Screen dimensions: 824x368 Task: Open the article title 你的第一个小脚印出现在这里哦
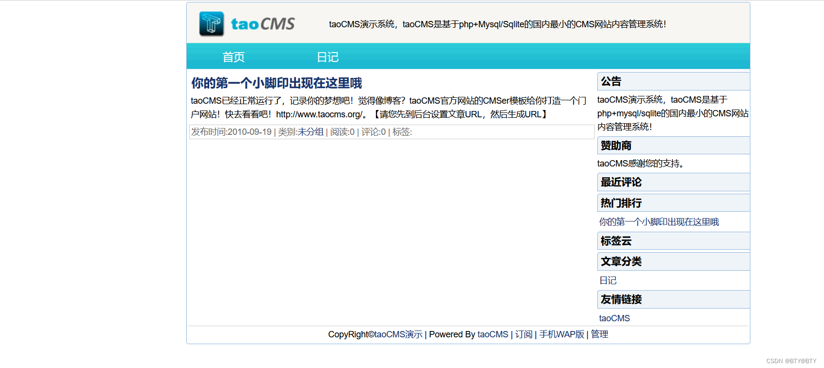pyautogui.click(x=276, y=83)
